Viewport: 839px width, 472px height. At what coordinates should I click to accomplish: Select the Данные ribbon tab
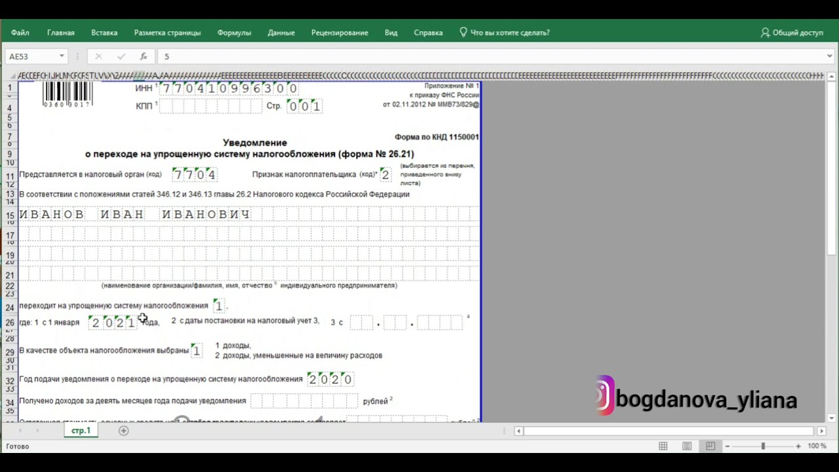281,32
